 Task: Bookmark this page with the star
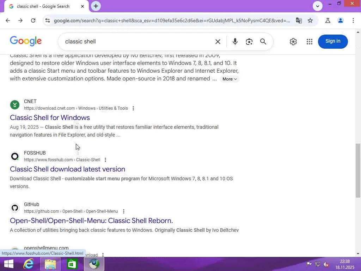(310, 20)
